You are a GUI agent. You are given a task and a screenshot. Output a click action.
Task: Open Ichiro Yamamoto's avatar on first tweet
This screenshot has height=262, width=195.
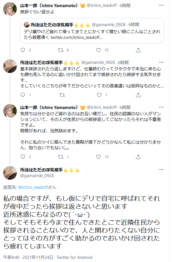click(10, 10)
